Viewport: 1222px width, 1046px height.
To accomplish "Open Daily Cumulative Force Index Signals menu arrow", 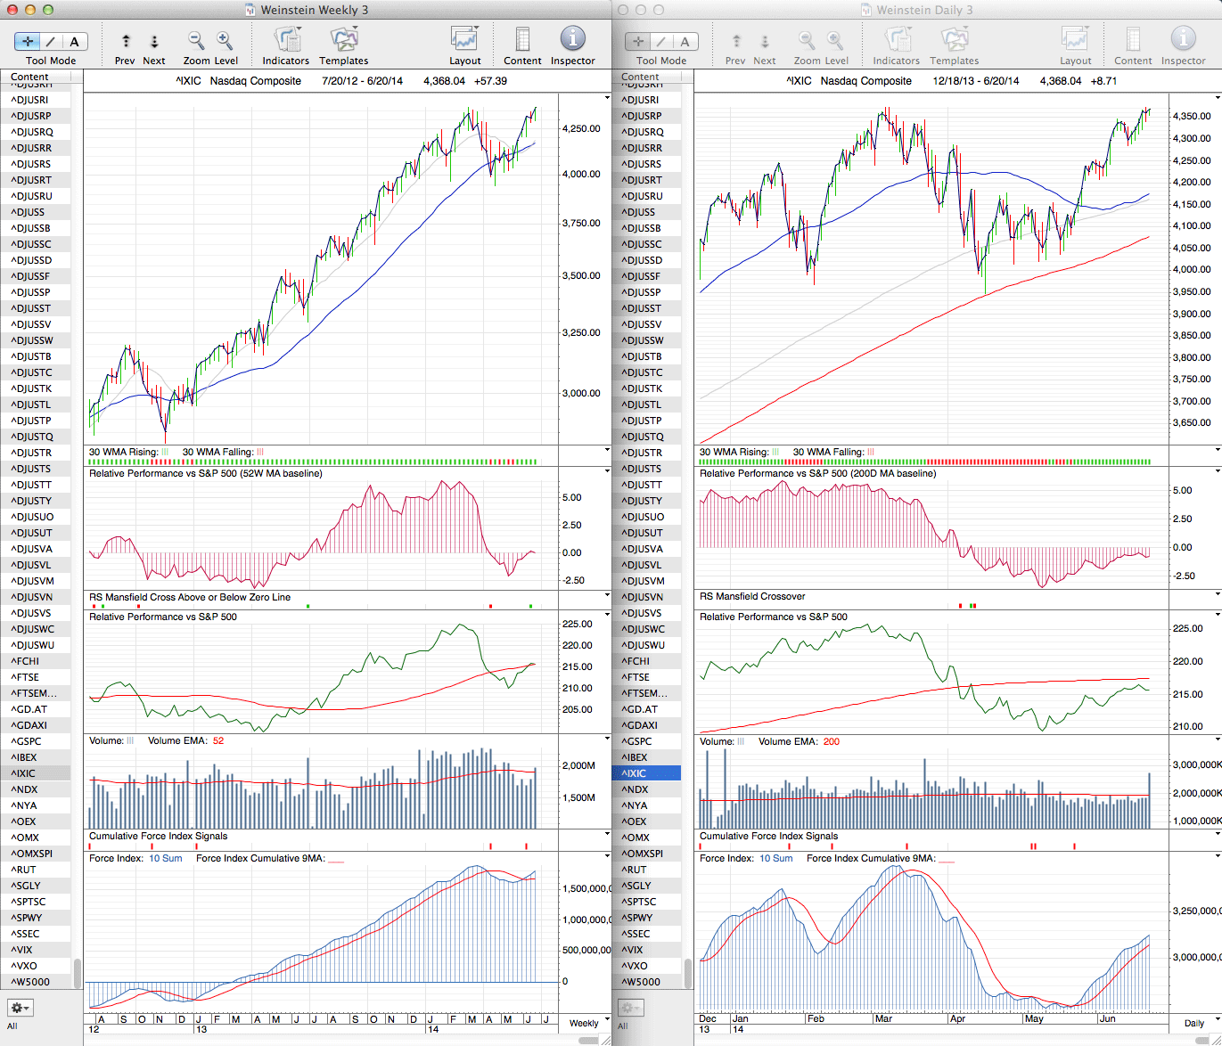I will pos(1218,834).
